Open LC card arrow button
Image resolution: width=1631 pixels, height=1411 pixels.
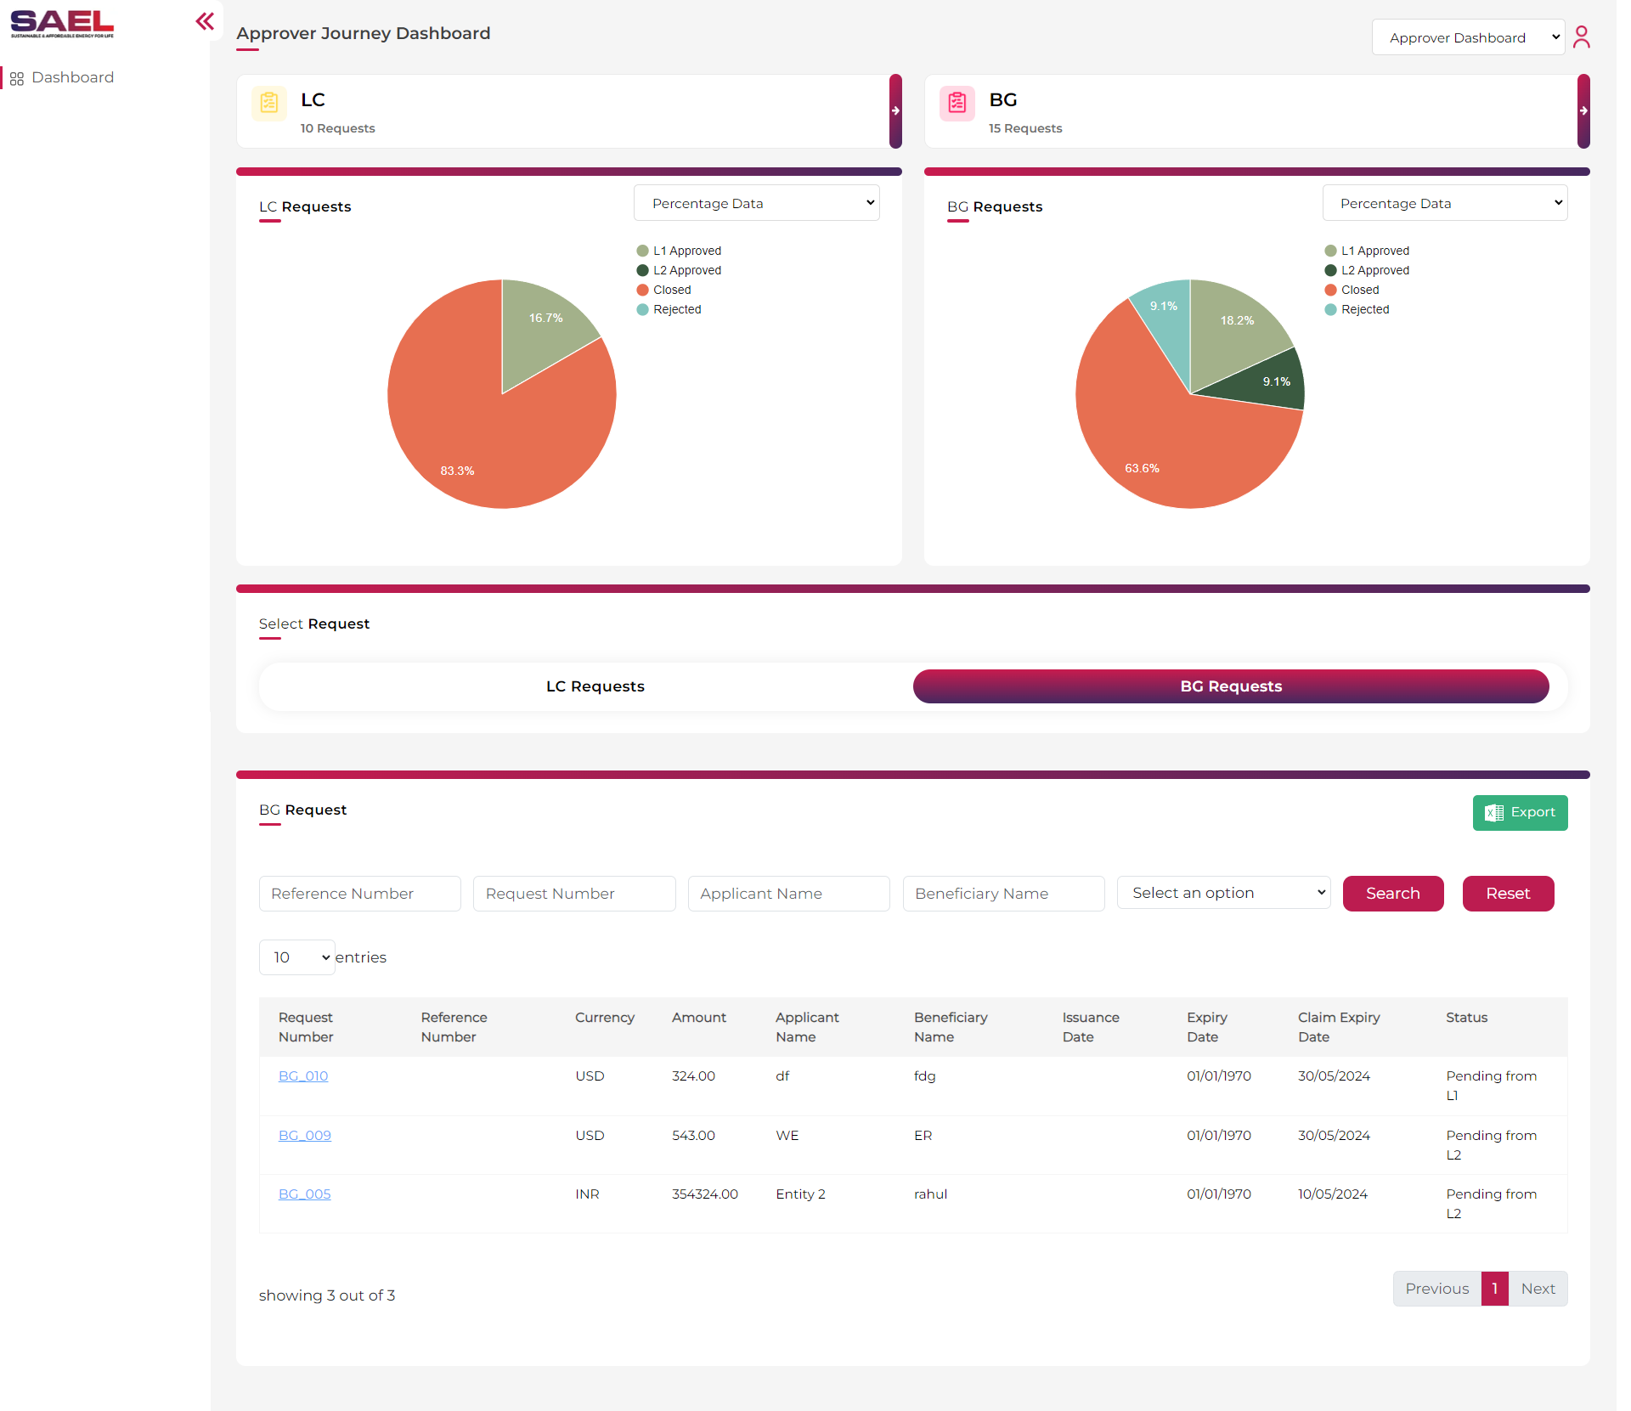click(895, 111)
